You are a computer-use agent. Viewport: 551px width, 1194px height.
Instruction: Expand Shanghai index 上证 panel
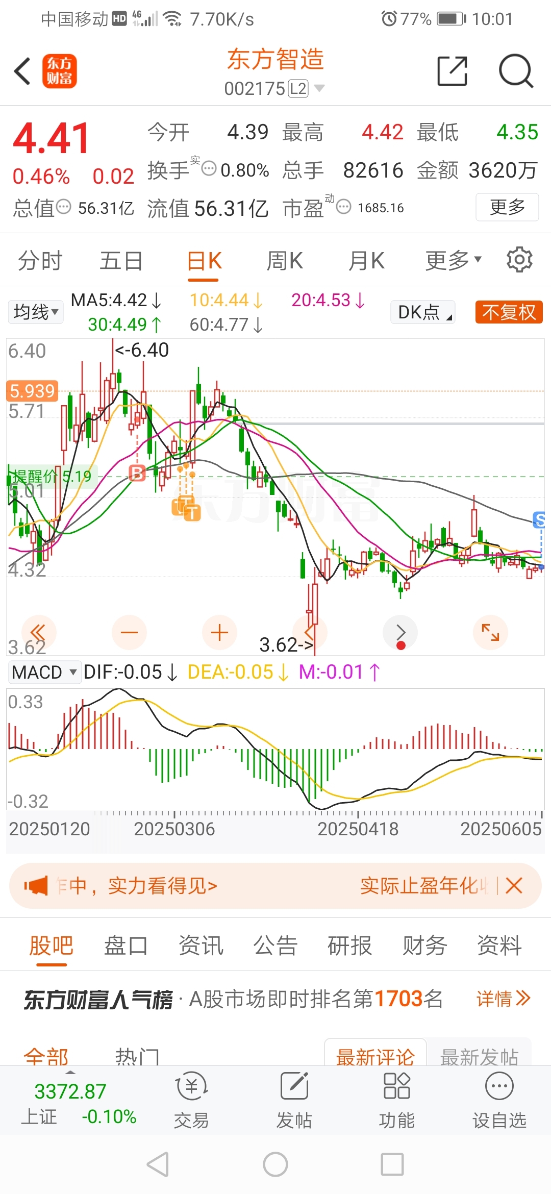click(x=71, y=1074)
